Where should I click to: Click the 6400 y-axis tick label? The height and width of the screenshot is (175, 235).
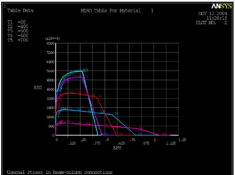tap(51, 62)
